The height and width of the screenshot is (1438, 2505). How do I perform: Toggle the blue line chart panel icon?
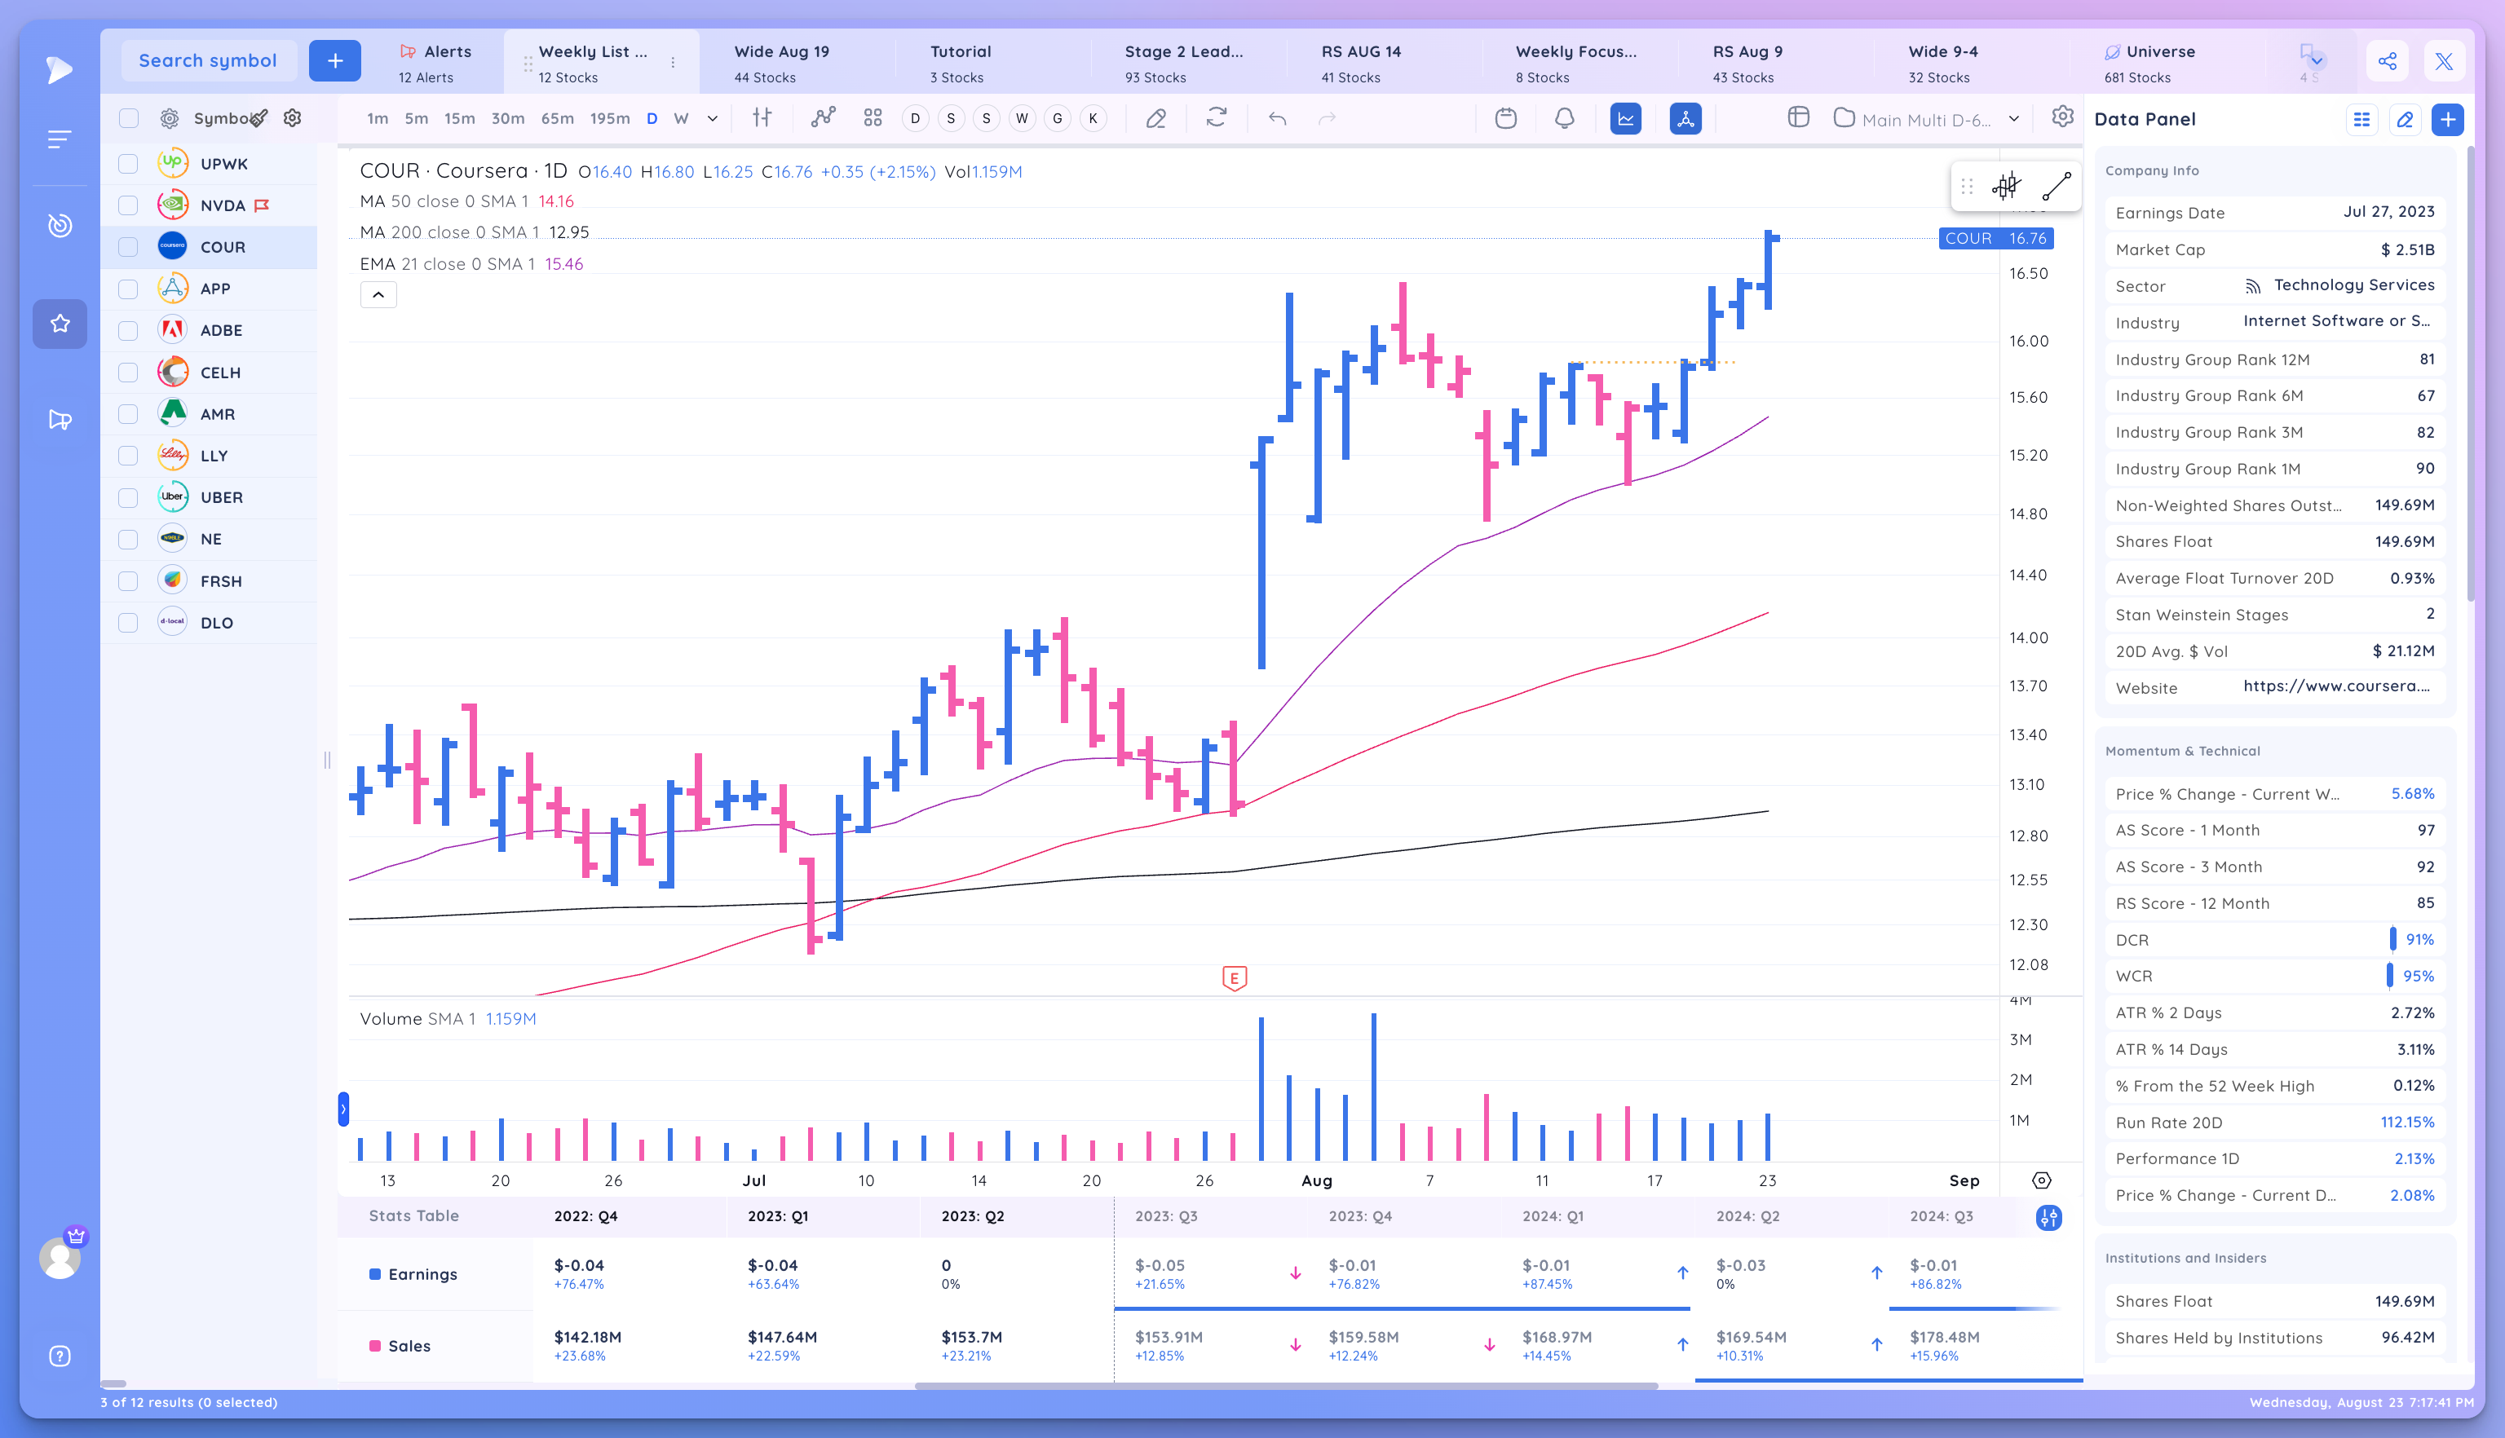(1626, 118)
